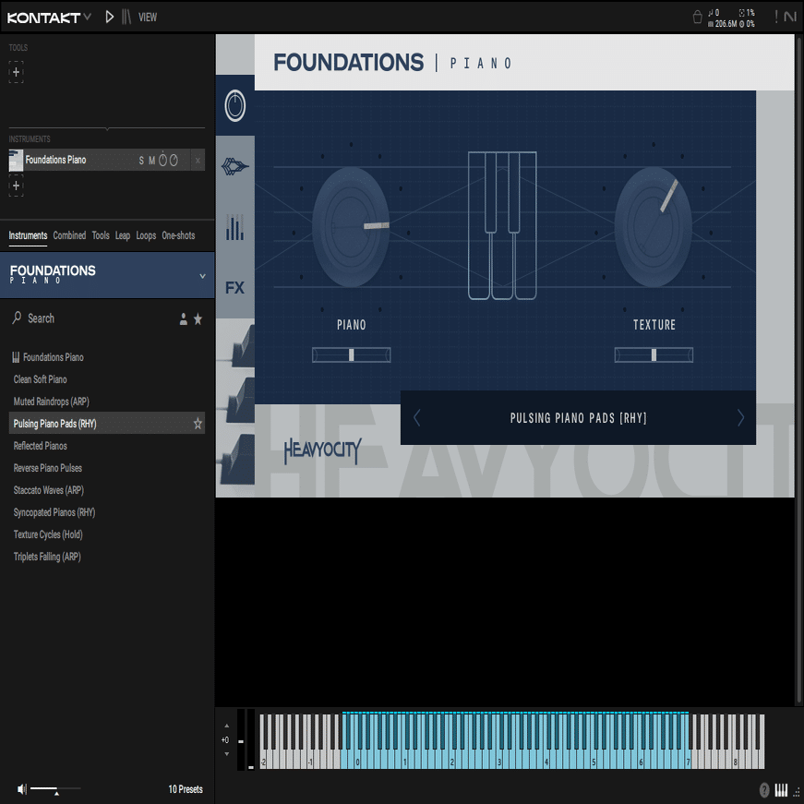Open the VIEW menu
Viewport: 804px width, 804px height.
point(148,18)
